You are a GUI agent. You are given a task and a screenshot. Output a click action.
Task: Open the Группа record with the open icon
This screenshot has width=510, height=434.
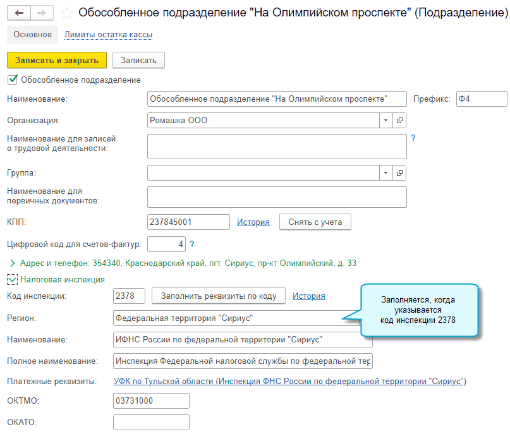pos(399,172)
